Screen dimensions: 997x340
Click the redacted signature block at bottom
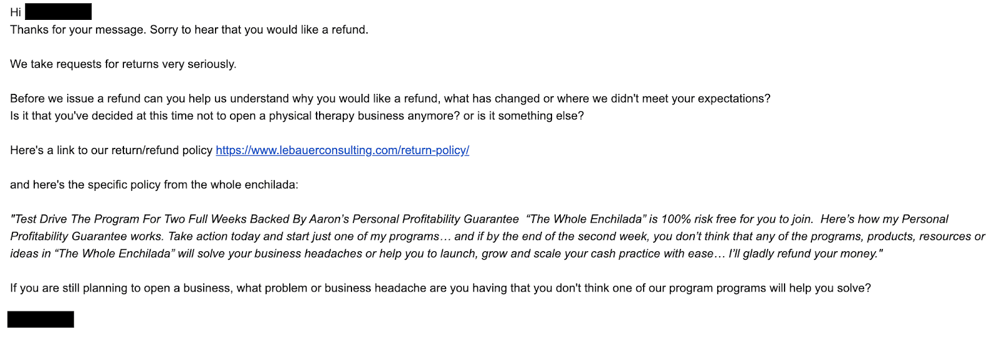click(41, 319)
